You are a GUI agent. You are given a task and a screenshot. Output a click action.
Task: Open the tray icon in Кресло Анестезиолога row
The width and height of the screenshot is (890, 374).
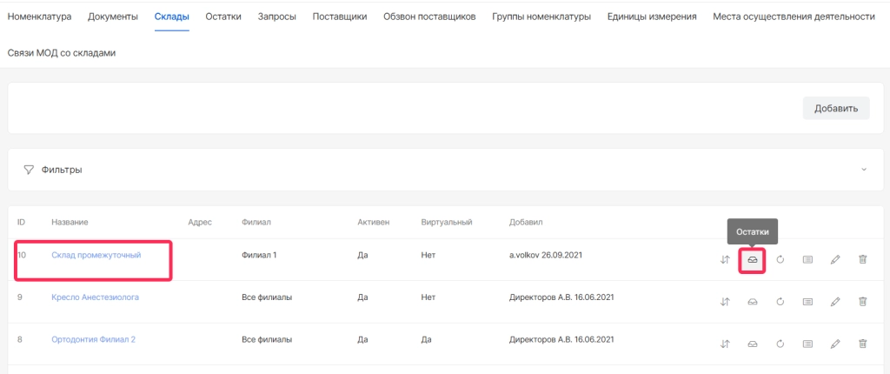point(752,302)
